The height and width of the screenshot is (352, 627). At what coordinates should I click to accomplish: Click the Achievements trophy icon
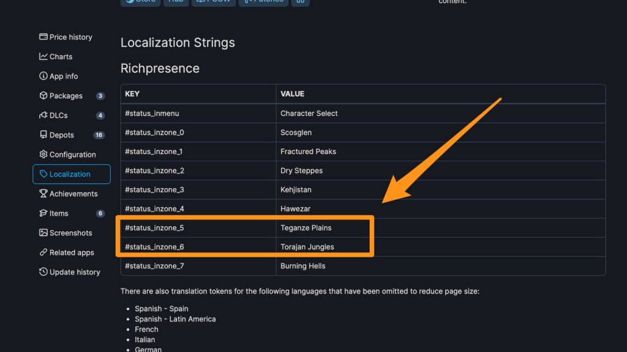click(43, 193)
